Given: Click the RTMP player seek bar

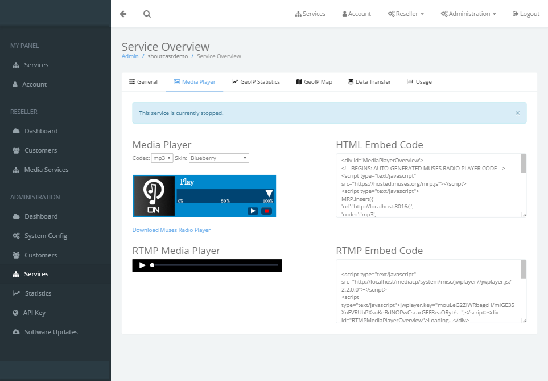Looking at the screenshot, I should 215,265.
